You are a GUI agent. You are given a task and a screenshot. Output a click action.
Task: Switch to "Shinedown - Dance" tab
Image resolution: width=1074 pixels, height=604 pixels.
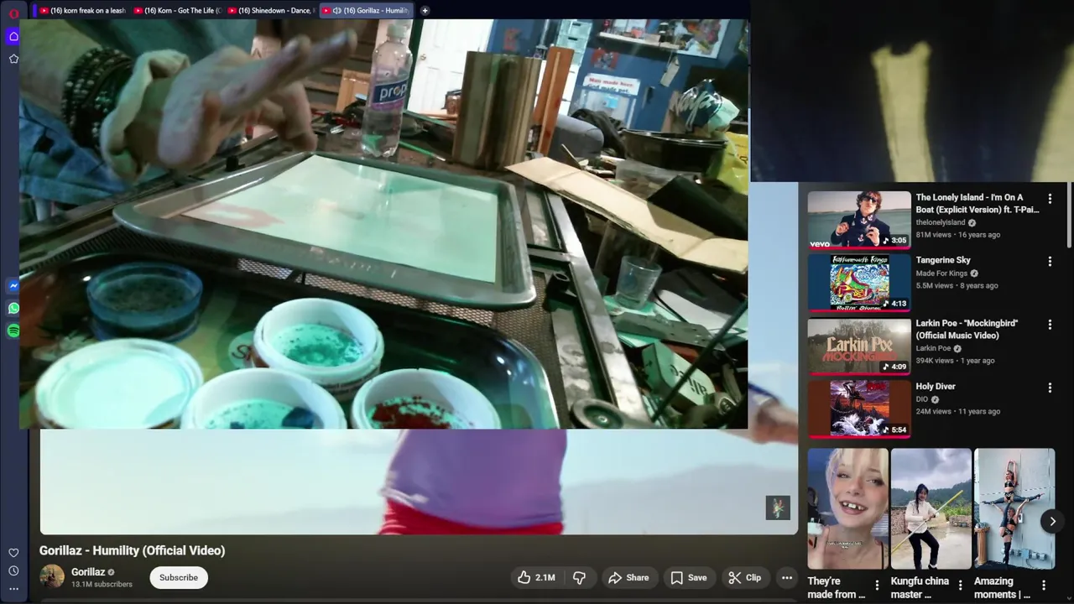coord(270,11)
